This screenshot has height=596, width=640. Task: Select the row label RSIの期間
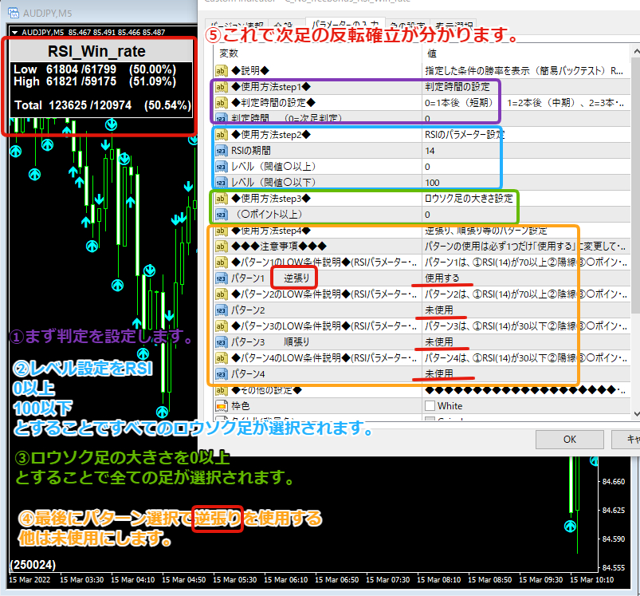click(x=250, y=151)
